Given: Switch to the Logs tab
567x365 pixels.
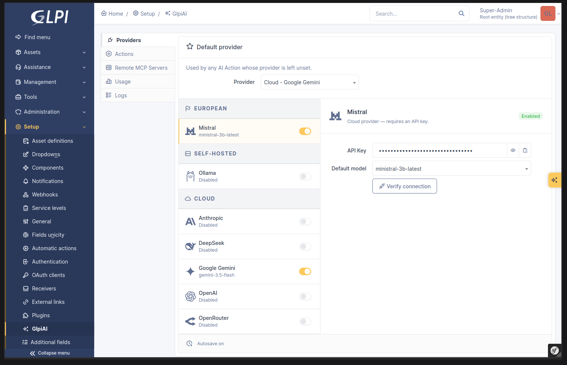Looking at the screenshot, I should point(138,95).
